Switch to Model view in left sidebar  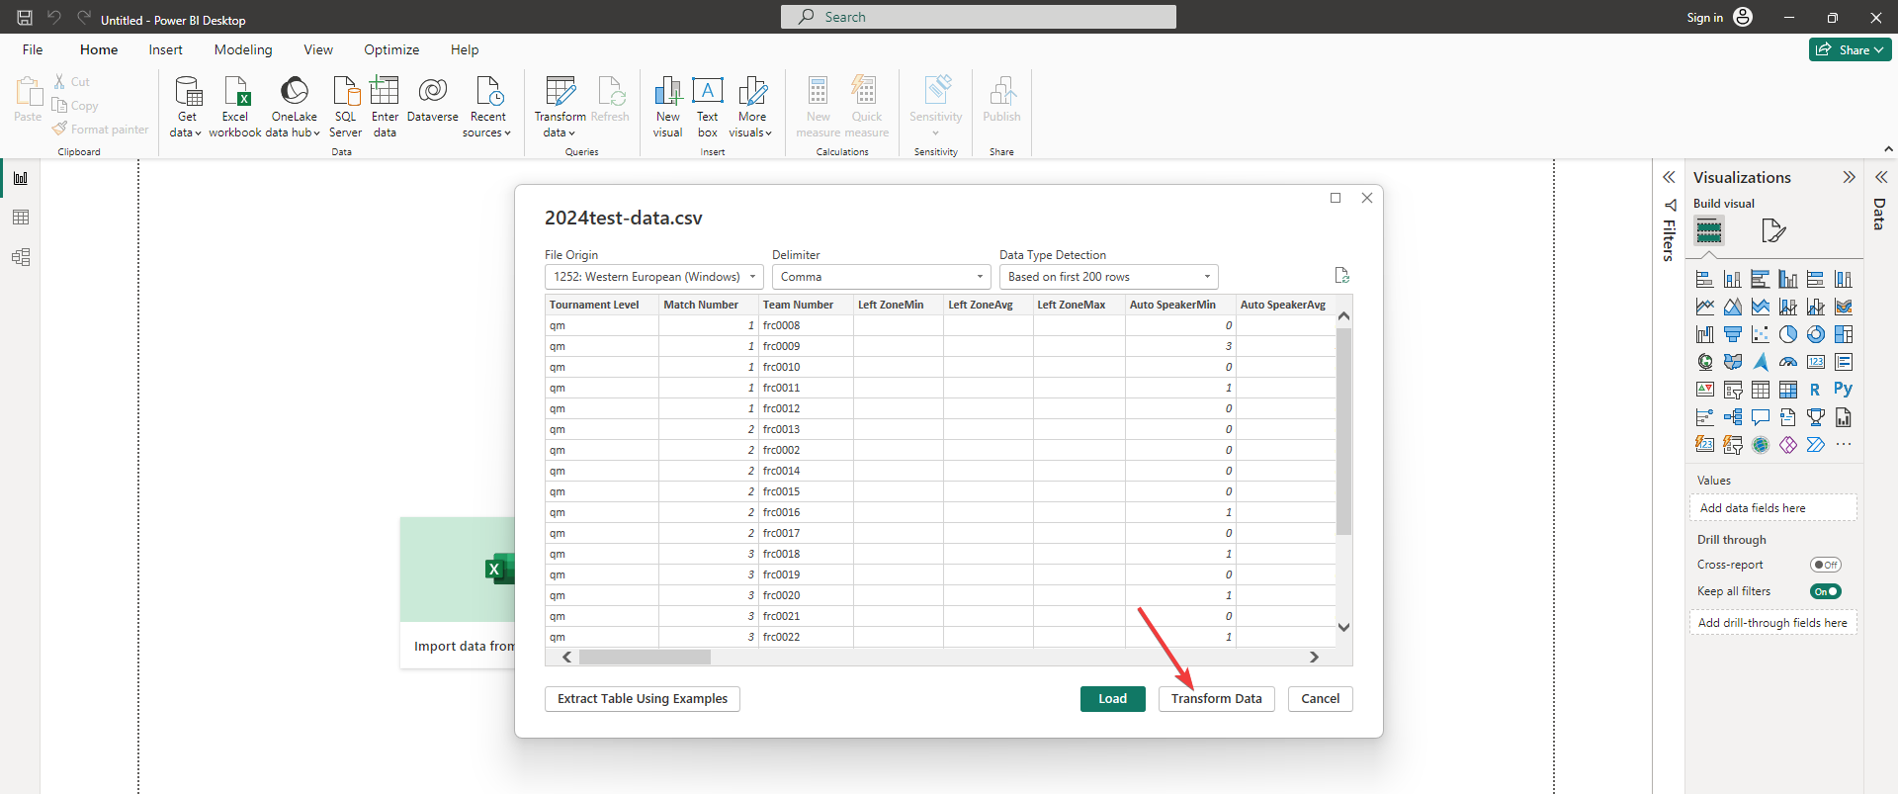pyautogui.click(x=21, y=257)
